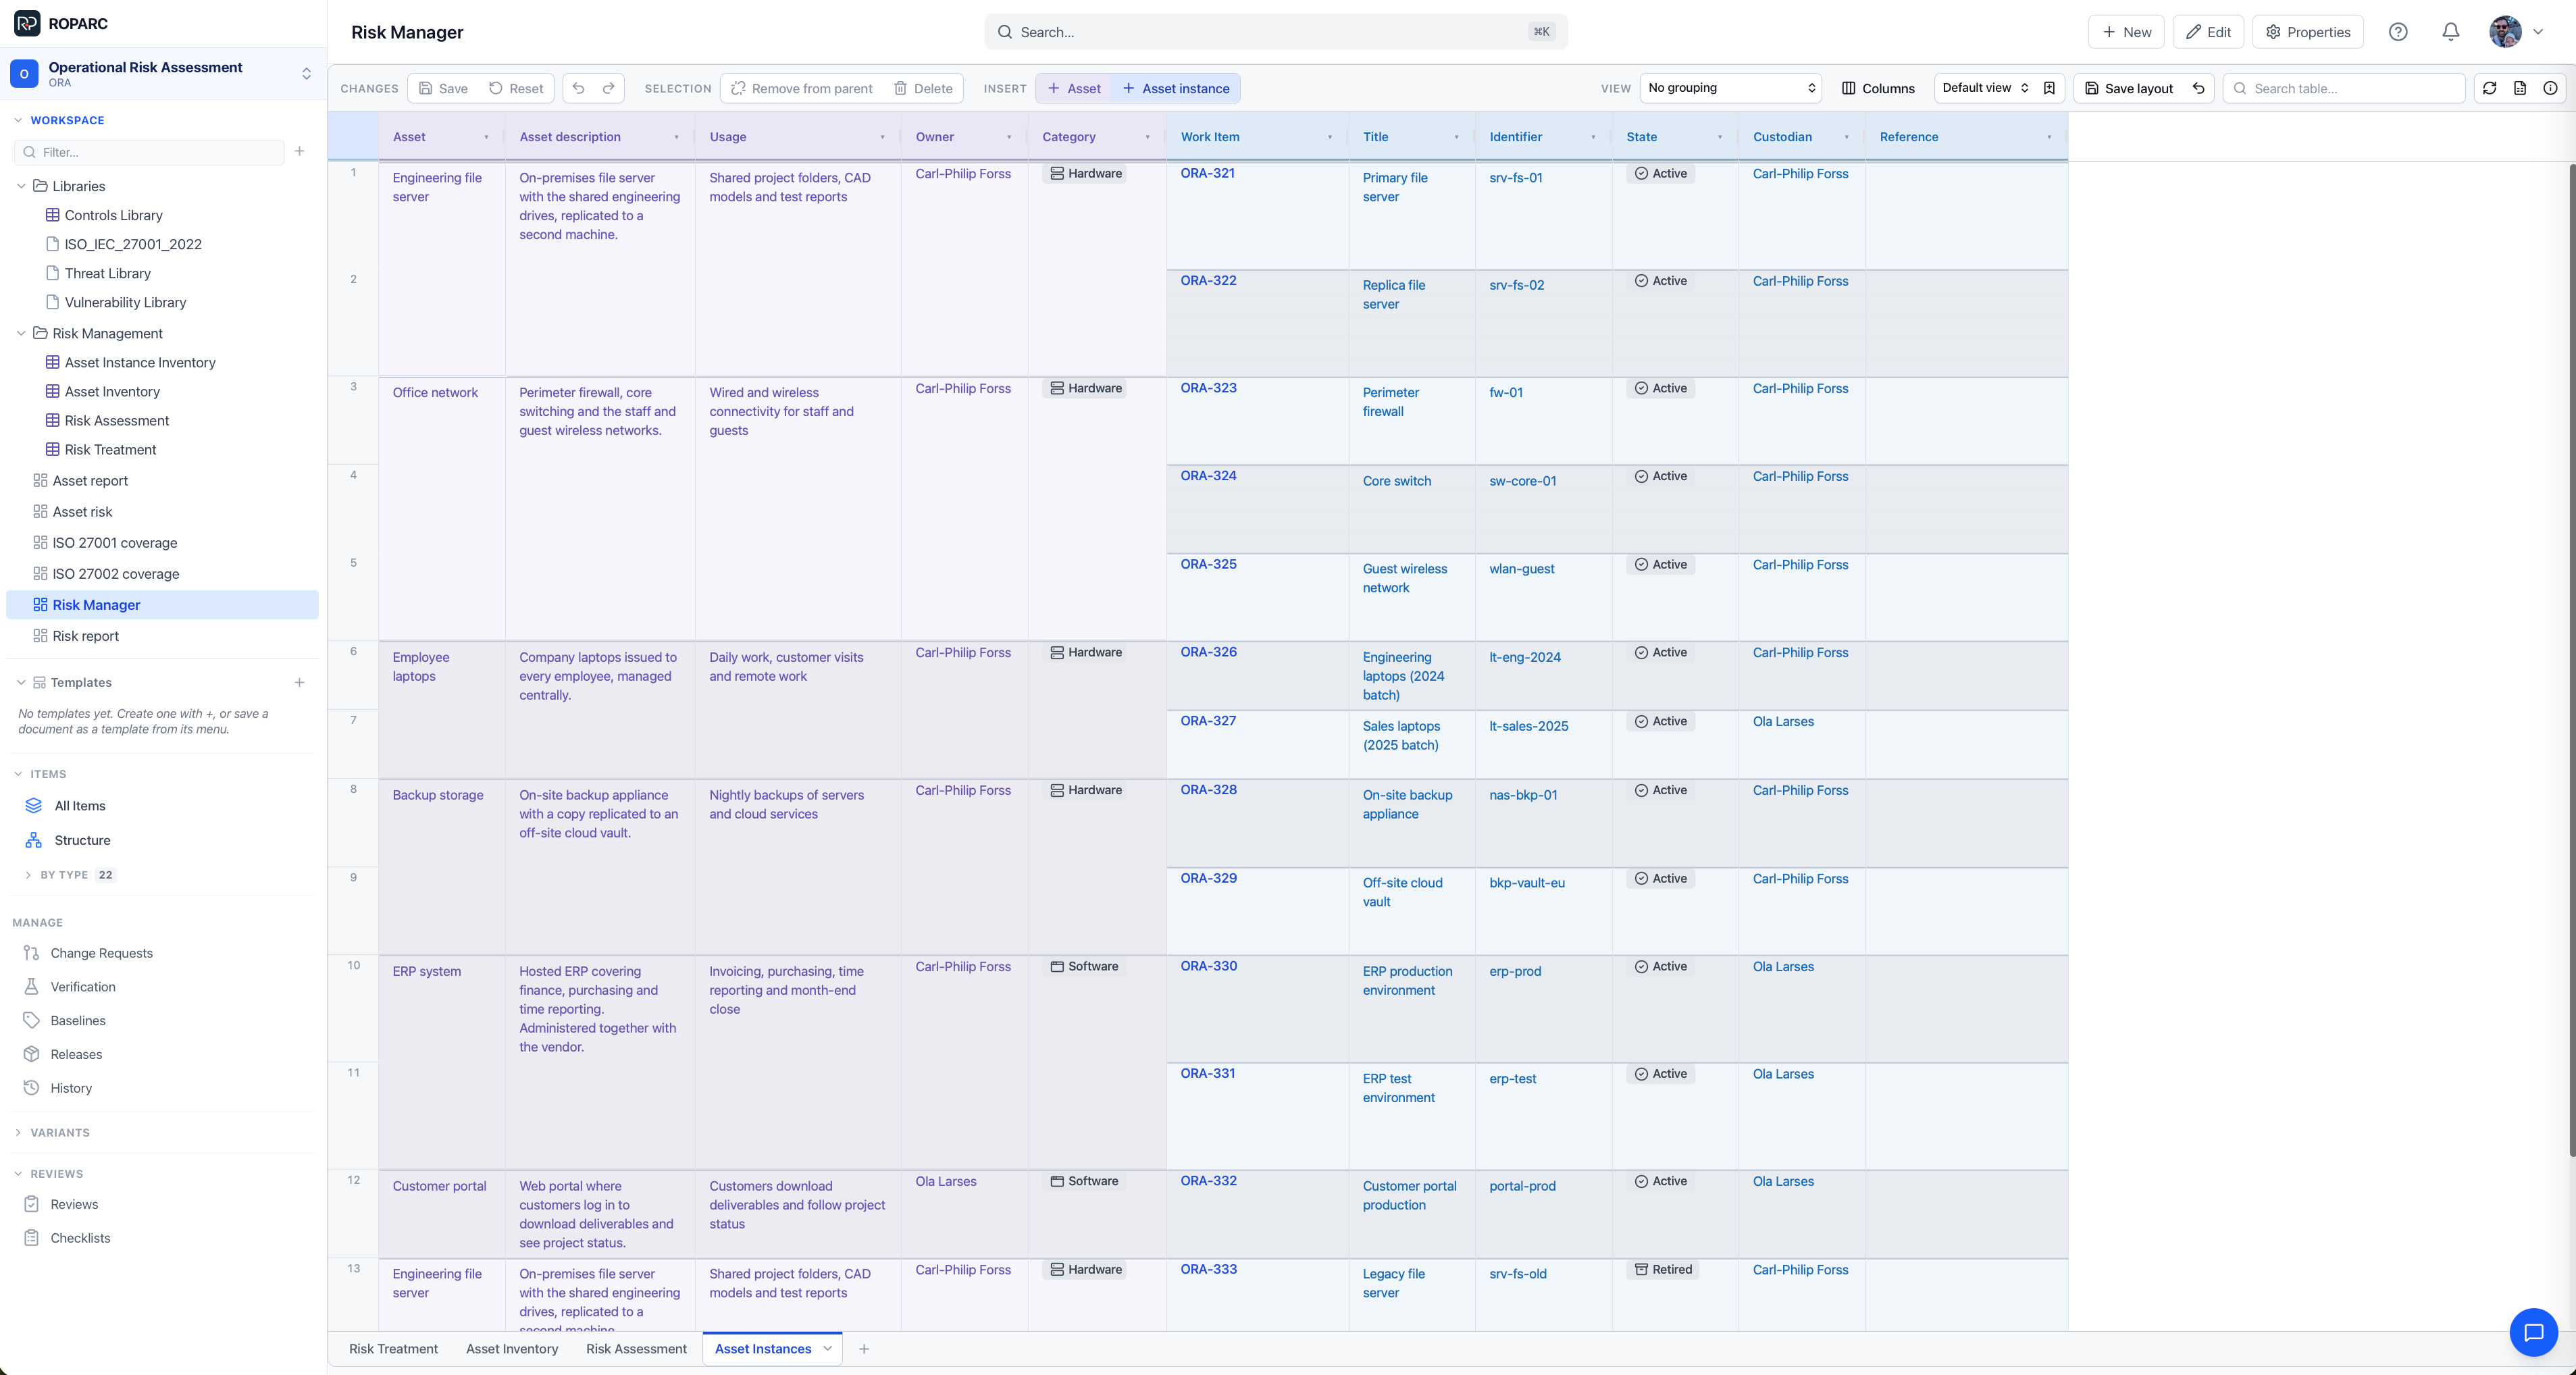This screenshot has width=2576, height=1375.
Task: Click the New button
Action: point(2126,32)
